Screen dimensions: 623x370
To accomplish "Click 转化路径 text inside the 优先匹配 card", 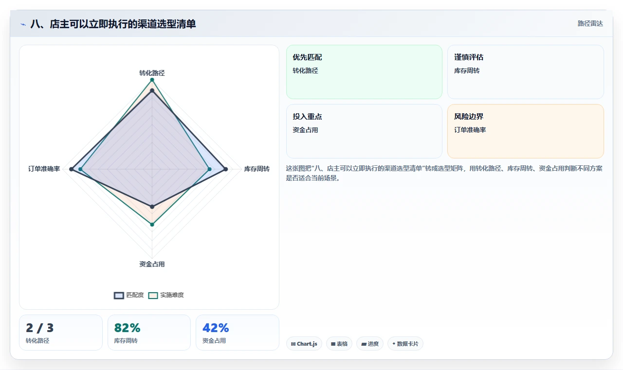I will [305, 70].
